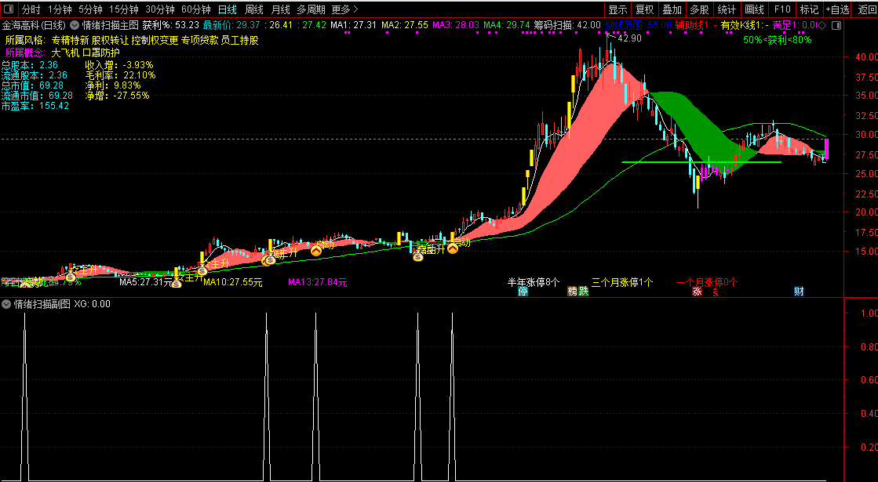Viewport: 878px width, 482px height.
Task: Switch to the 周线 period tab
Action: (255, 9)
